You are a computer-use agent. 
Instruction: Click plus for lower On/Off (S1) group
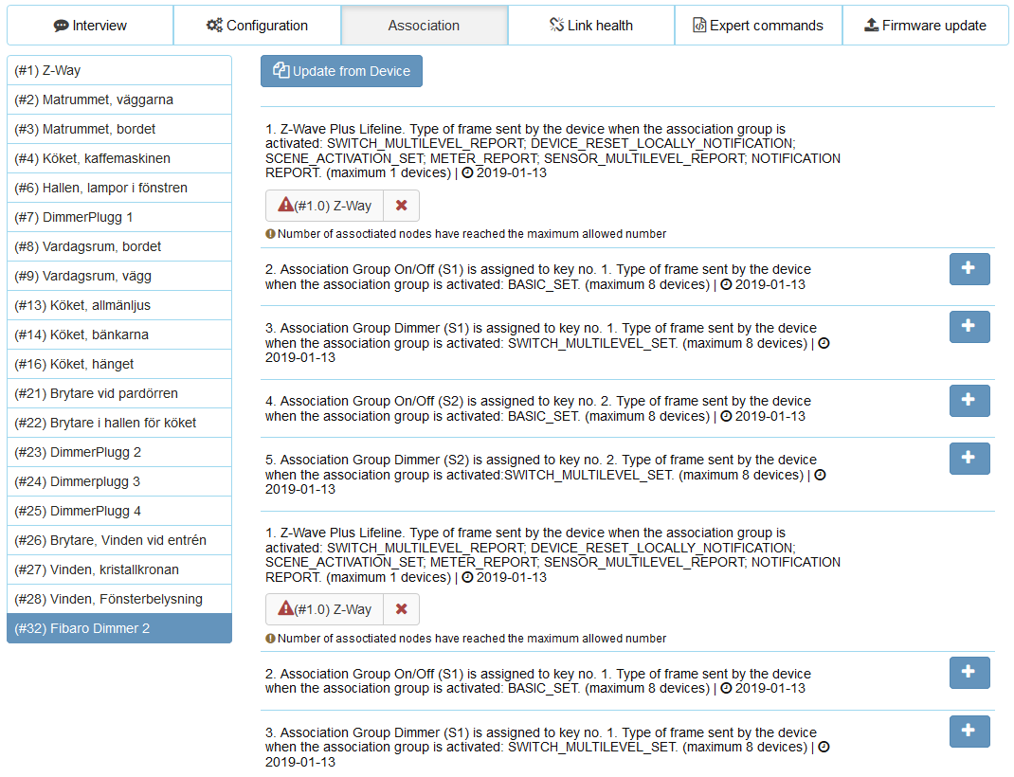tap(969, 673)
